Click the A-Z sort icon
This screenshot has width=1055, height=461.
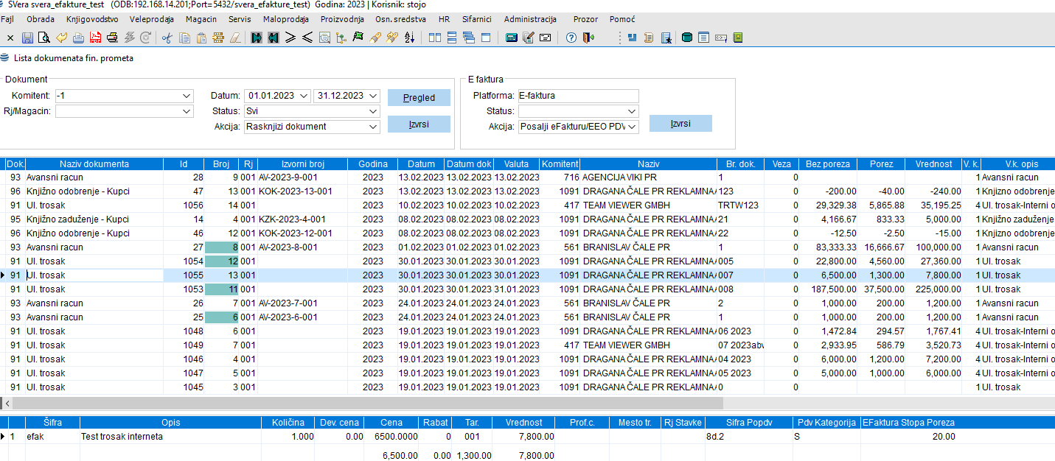click(410, 38)
